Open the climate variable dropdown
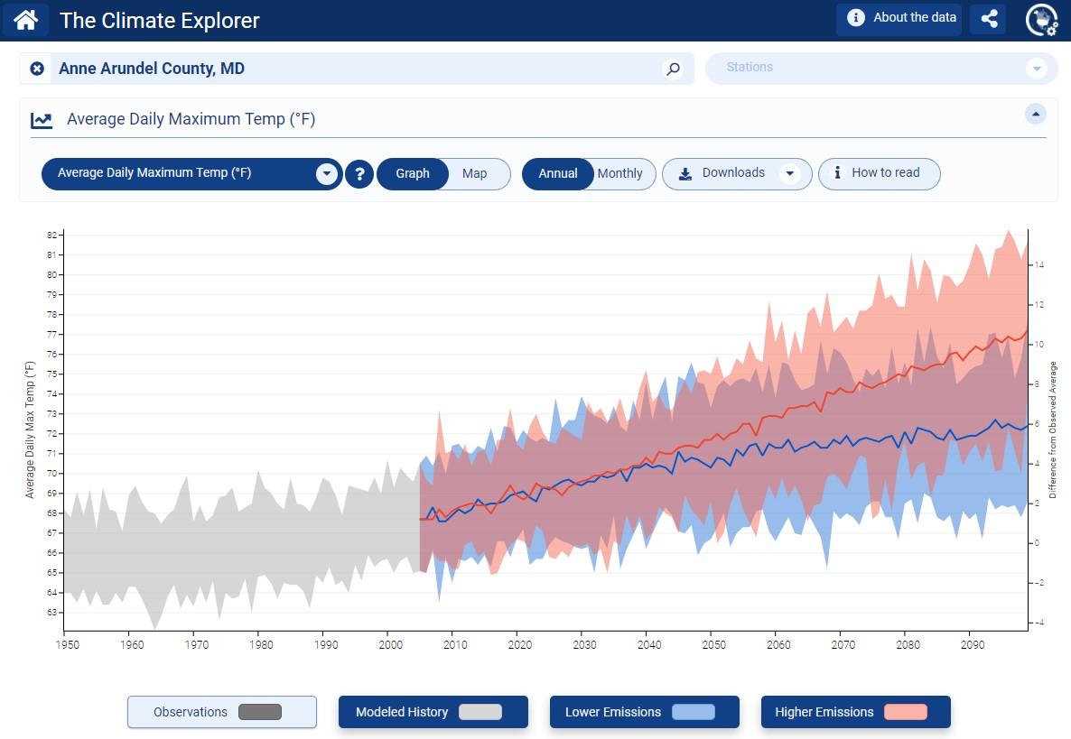This screenshot has width=1071, height=739. pos(326,173)
